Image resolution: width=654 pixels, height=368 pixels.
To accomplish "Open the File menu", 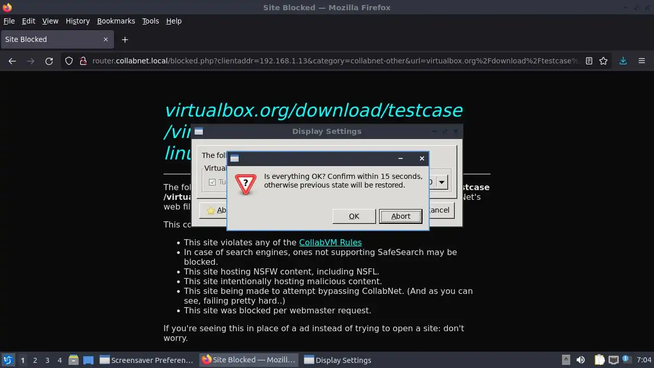I will click(9, 21).
